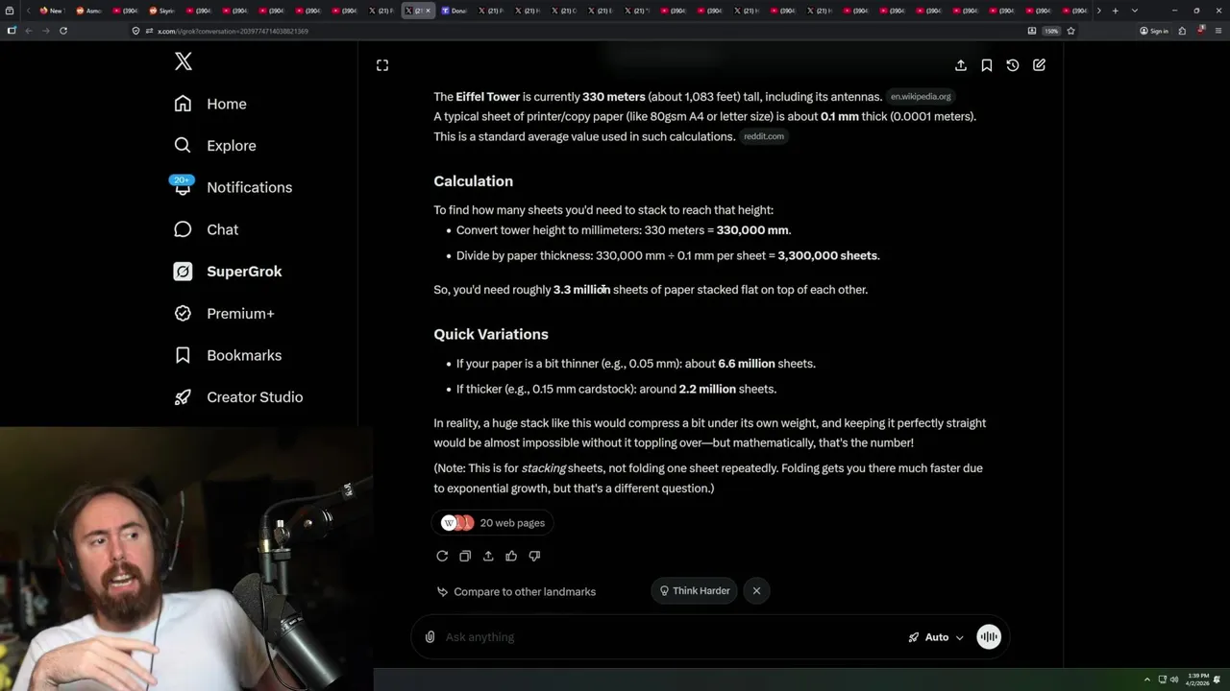Click the X logo in sidebar
Screen dimensions: 1230x691
click(x=184, y=61)
